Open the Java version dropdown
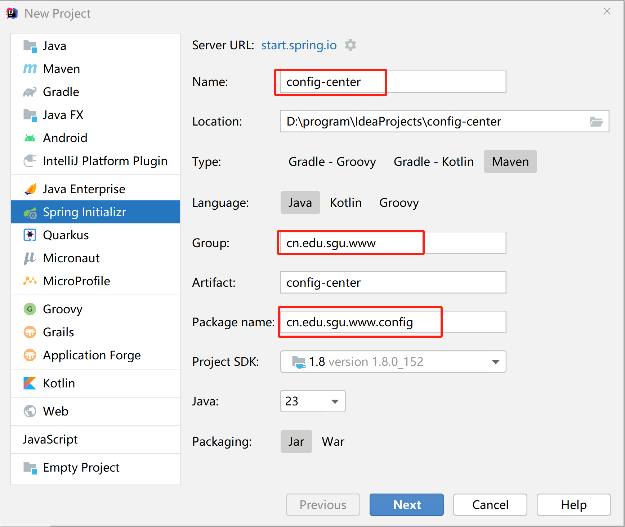The height and width of the screenshot is (527, 625). point(313,401)
